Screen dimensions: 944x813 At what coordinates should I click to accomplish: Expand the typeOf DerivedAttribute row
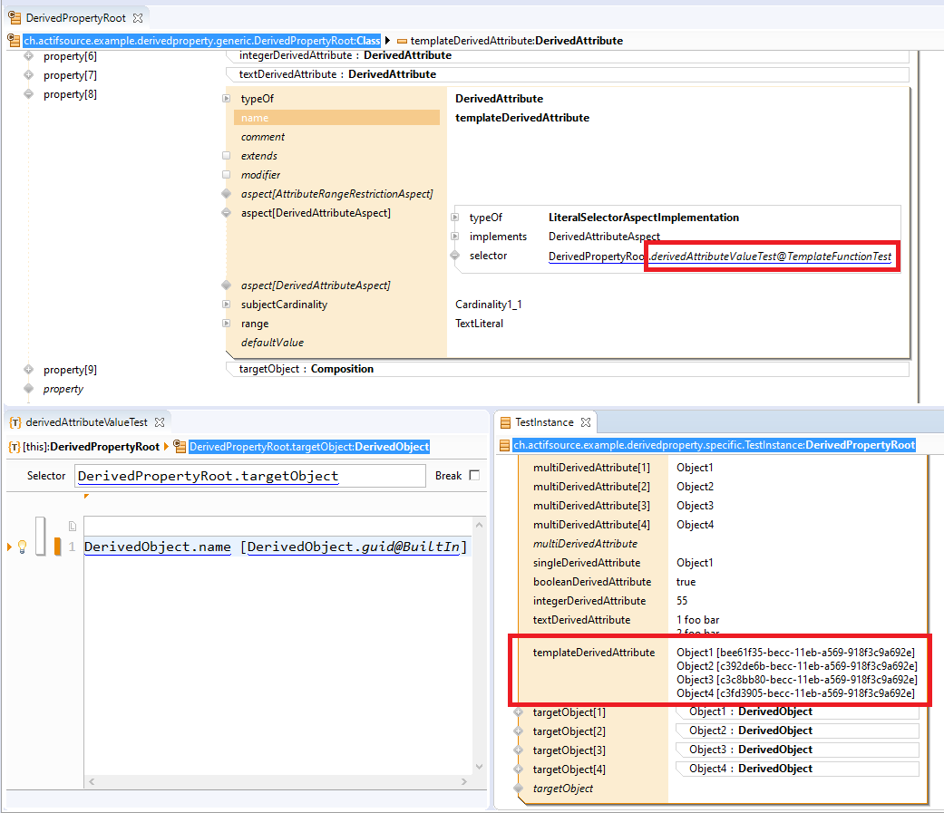pyautogui.click(x=227, y=99)
